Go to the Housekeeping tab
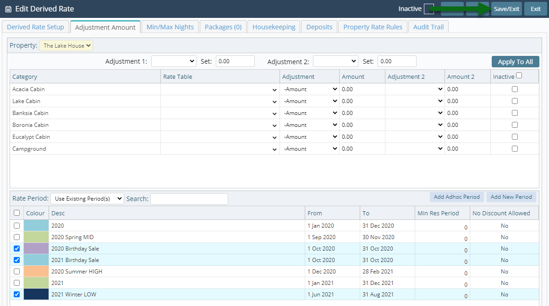The height and width of the screenshot is (306, 549). (274, 27)
